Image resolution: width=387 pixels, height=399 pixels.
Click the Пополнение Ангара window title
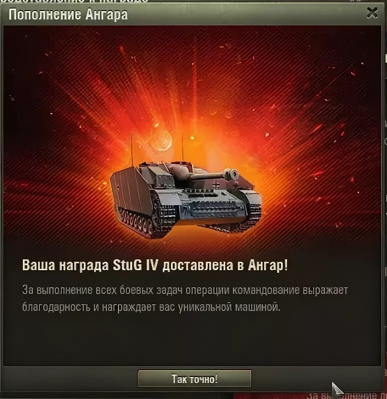pyautogui.click(x=68, y=14)
